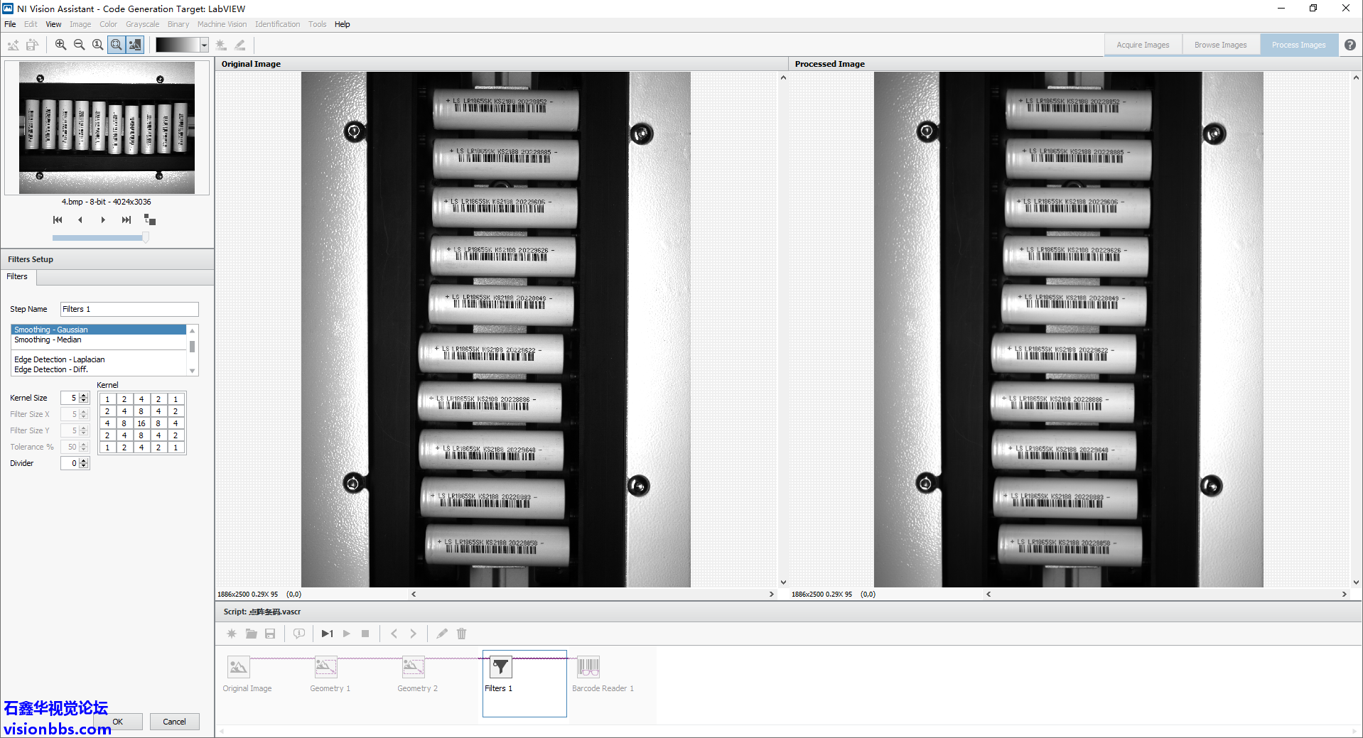
Task: Toggle the Zoom to Fit button
Action: [x=116, y=45]
